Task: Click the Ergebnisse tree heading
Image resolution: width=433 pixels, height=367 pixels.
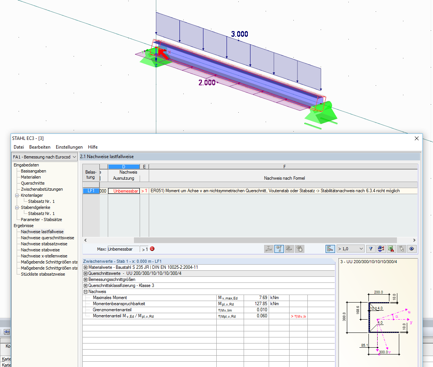Action: point(24,226)
